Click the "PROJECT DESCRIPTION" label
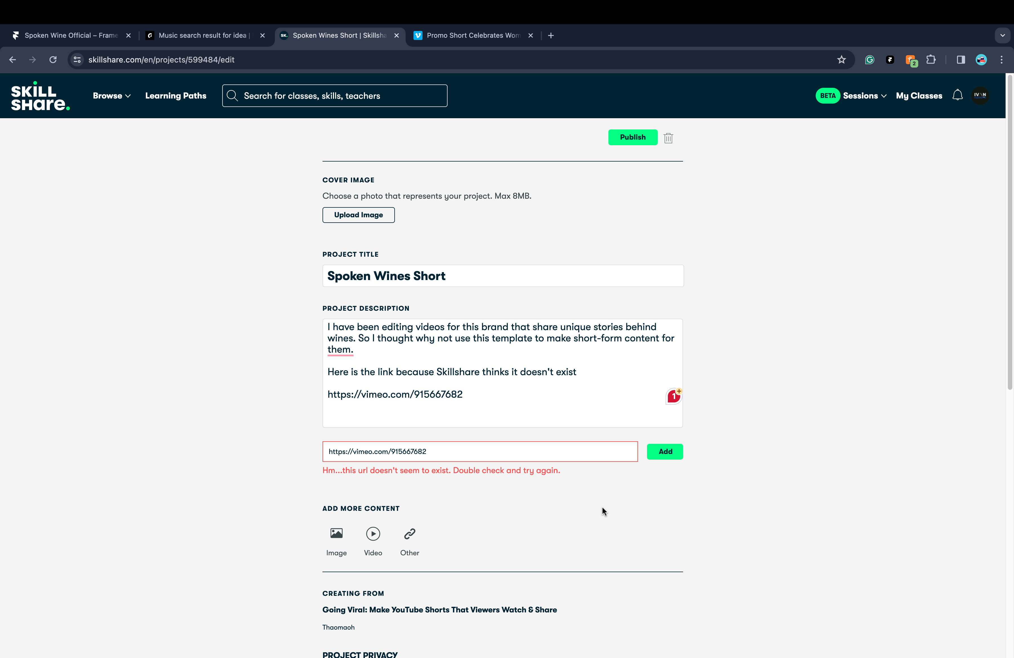Viewport: 1014px width, 658px height. coord(366,308)
